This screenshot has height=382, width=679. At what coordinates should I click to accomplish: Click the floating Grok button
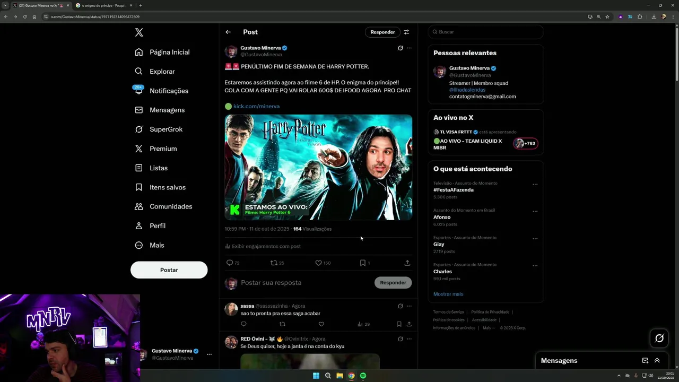[659, 338]
